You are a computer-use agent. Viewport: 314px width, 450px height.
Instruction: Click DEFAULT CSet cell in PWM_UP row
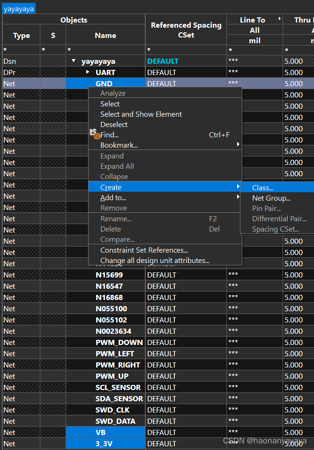click(x=186, y=376)
